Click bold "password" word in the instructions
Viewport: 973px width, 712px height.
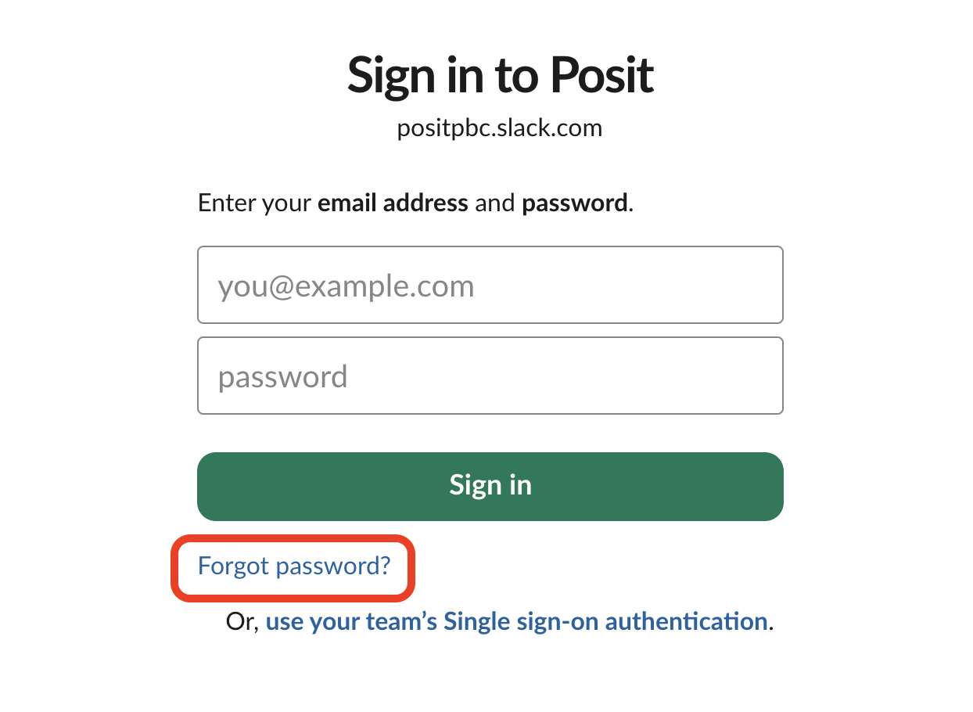click(574, 204)
